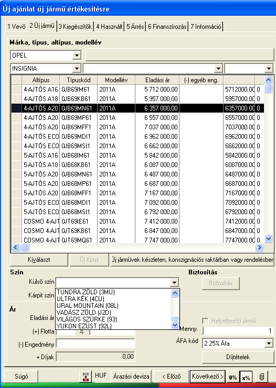Click the Új járművek készleten button

pyautogui.click(x=192, y=260)
